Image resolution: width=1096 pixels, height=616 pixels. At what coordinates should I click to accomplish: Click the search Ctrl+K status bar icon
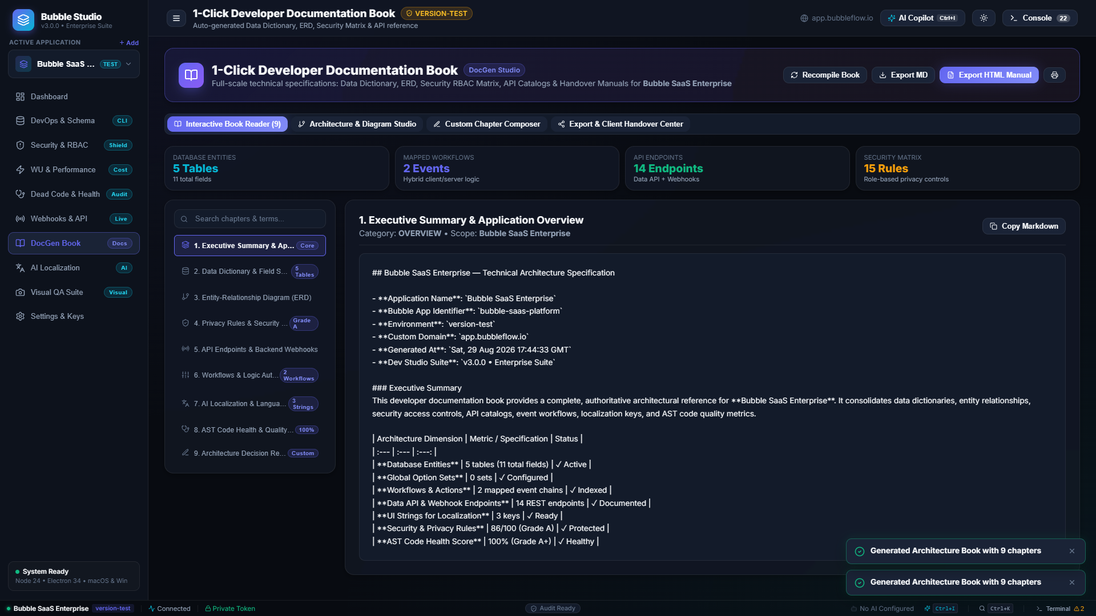[x=996, y=609]
